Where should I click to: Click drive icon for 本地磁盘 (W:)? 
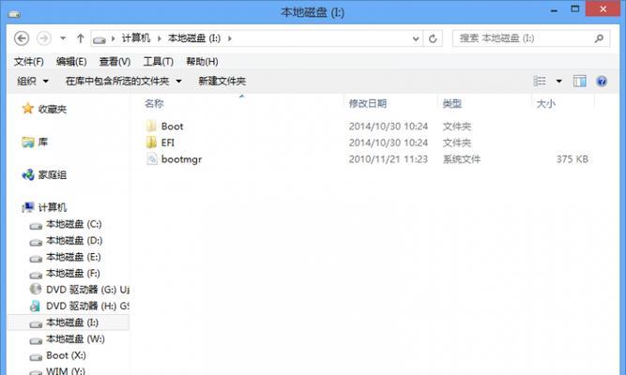pyautogui.click(x=36, y=340)
